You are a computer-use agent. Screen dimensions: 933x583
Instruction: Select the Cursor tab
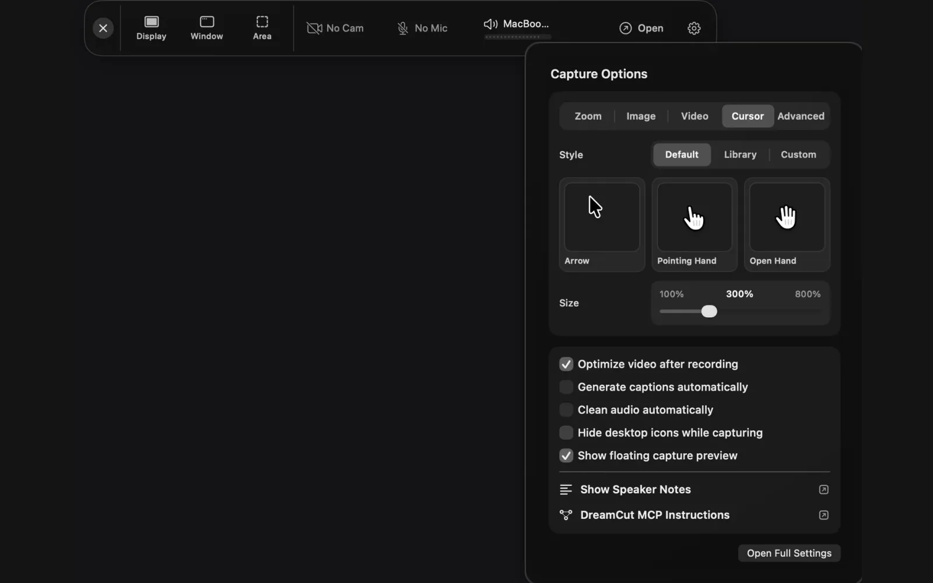[748, 116]
